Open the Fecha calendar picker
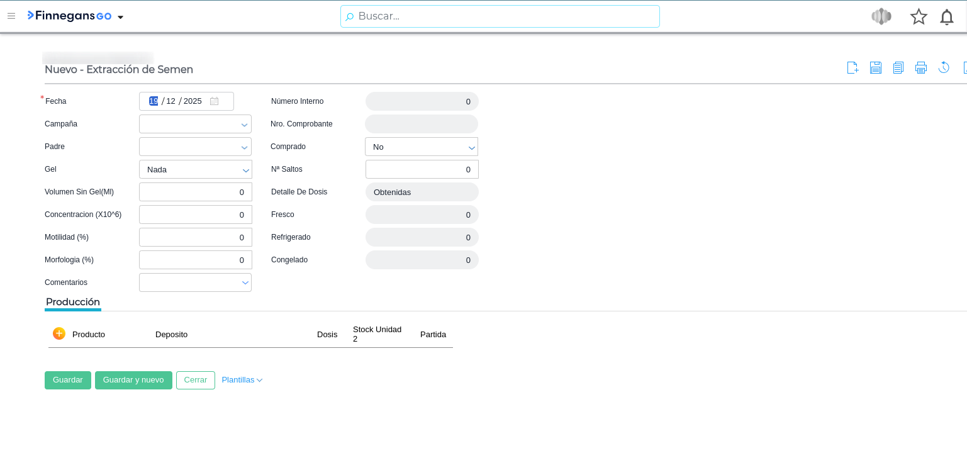The image size is (967, 458). pos(214,101)
